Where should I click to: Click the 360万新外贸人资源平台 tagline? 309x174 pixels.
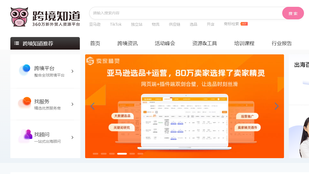[x=56, y=24]
